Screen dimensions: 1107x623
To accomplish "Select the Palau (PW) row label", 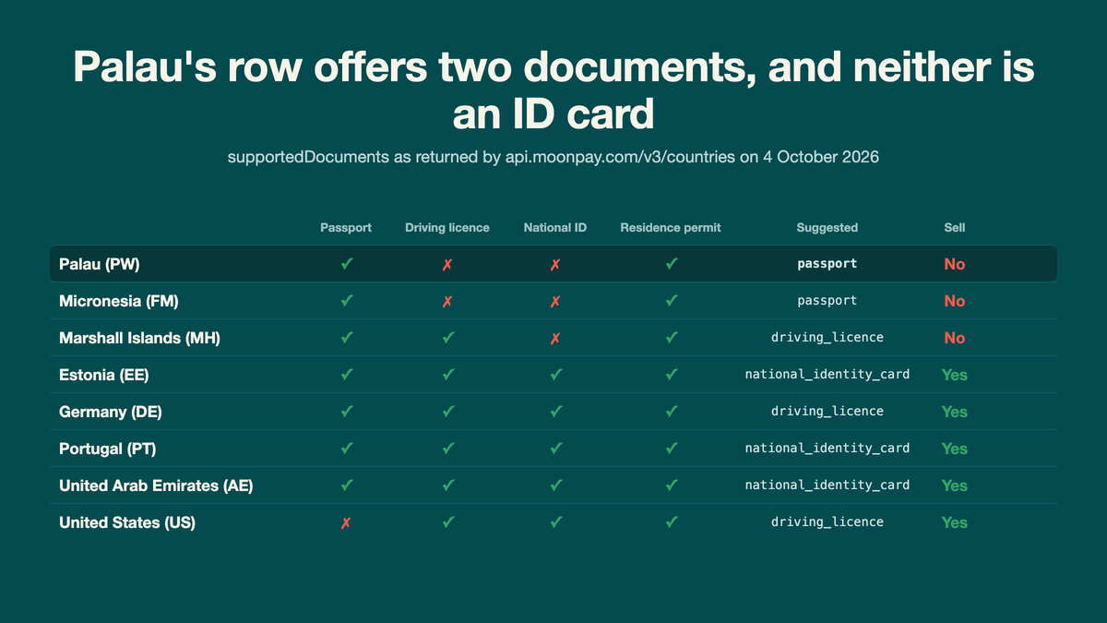I will click(x=100, y=264).
